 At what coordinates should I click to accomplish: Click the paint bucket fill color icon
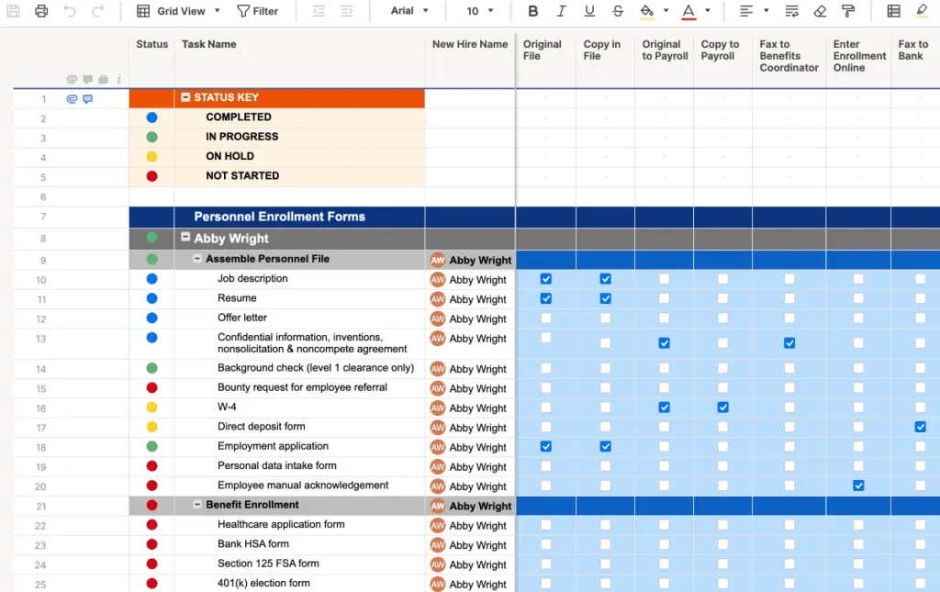647,11
